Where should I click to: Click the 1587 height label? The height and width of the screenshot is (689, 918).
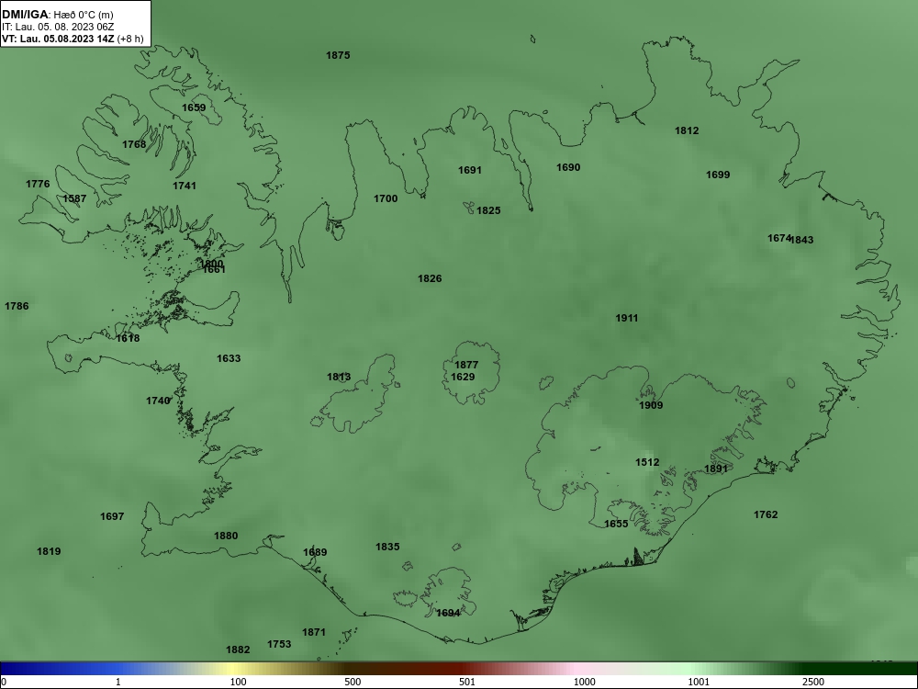(74, 198)
